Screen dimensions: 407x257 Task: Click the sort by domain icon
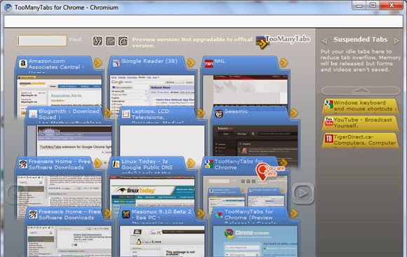point(110,41)
